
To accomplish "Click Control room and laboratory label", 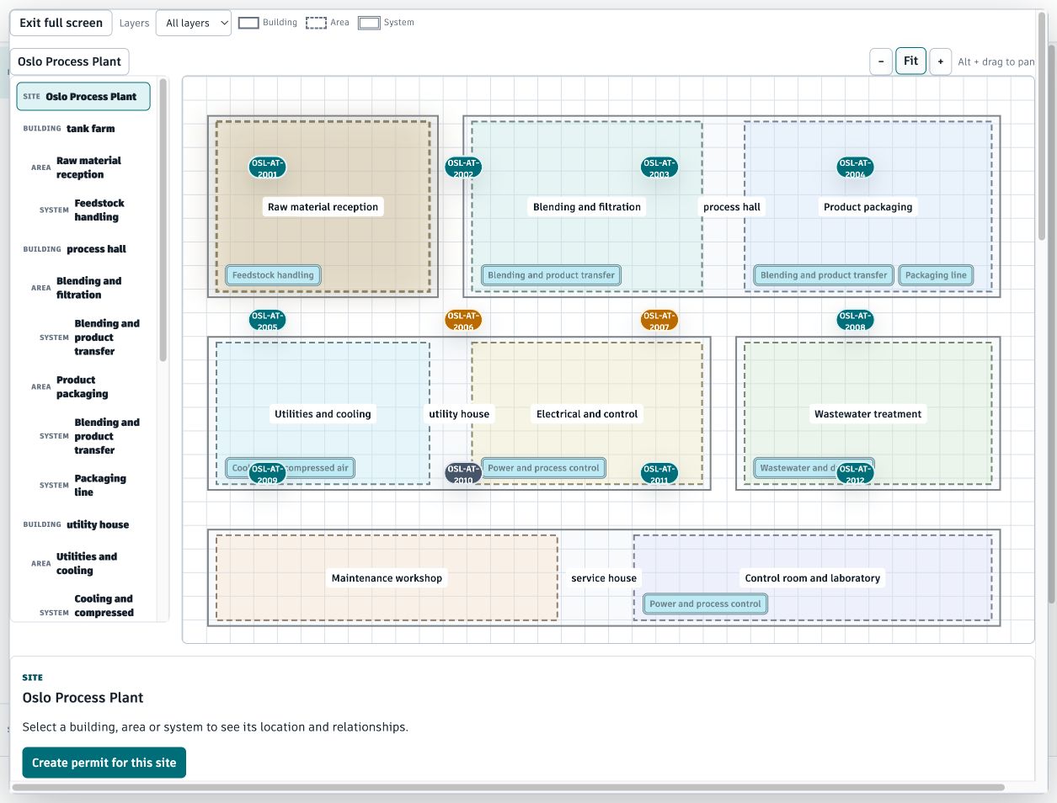I will [812, 578].
